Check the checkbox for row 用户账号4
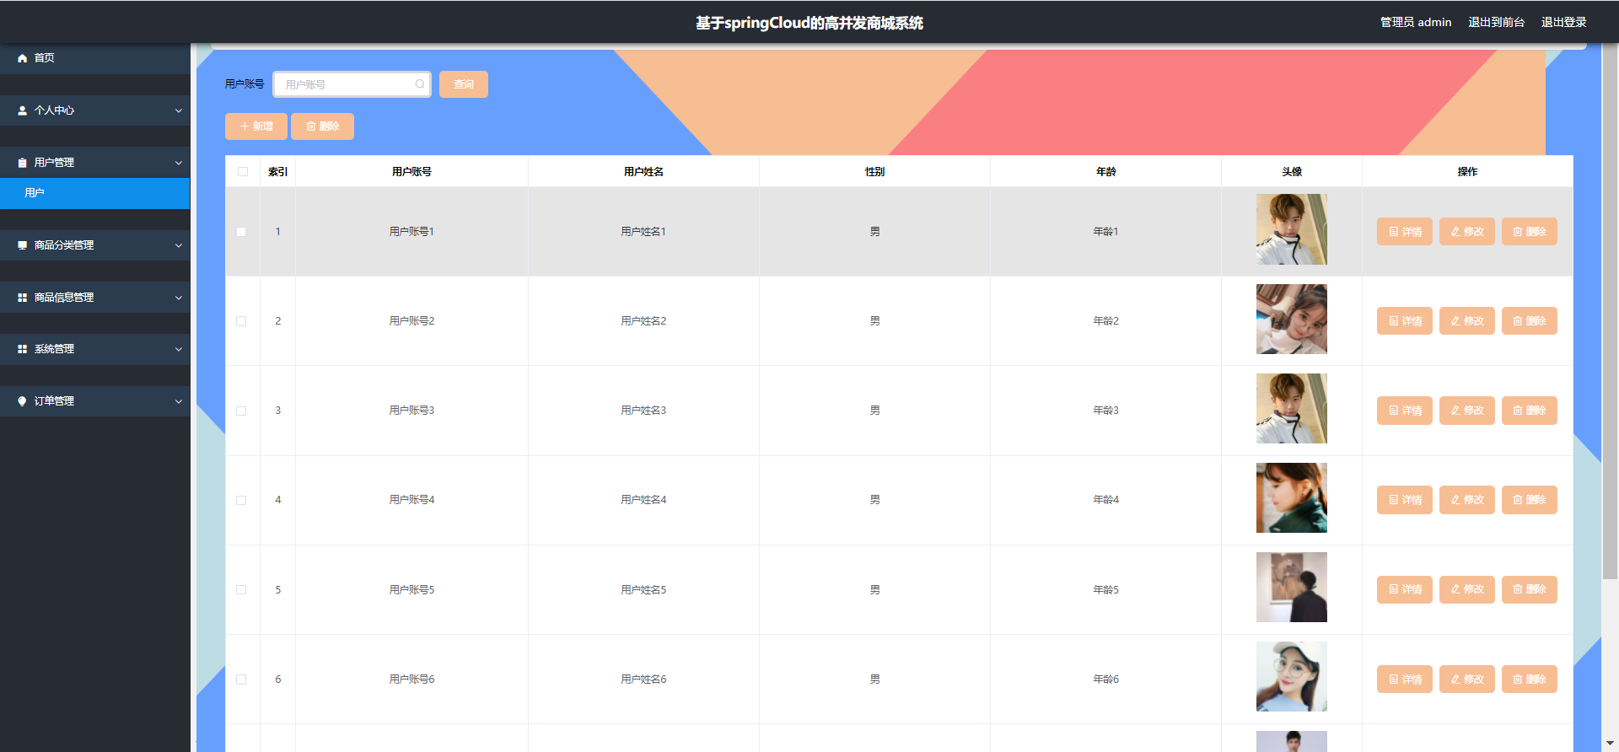This screenshot has height=752, width=1619. [241, 501]
